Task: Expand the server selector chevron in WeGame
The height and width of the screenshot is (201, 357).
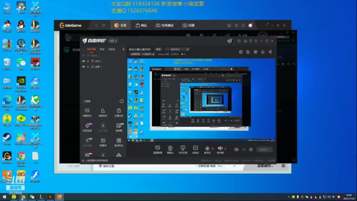Action: [x=234, y=166]
